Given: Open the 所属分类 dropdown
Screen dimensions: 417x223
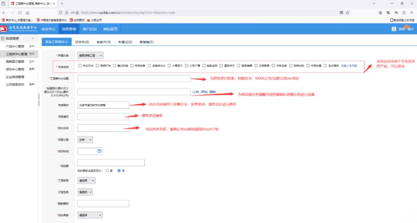Looking at the screenshot, I should 90,55.
